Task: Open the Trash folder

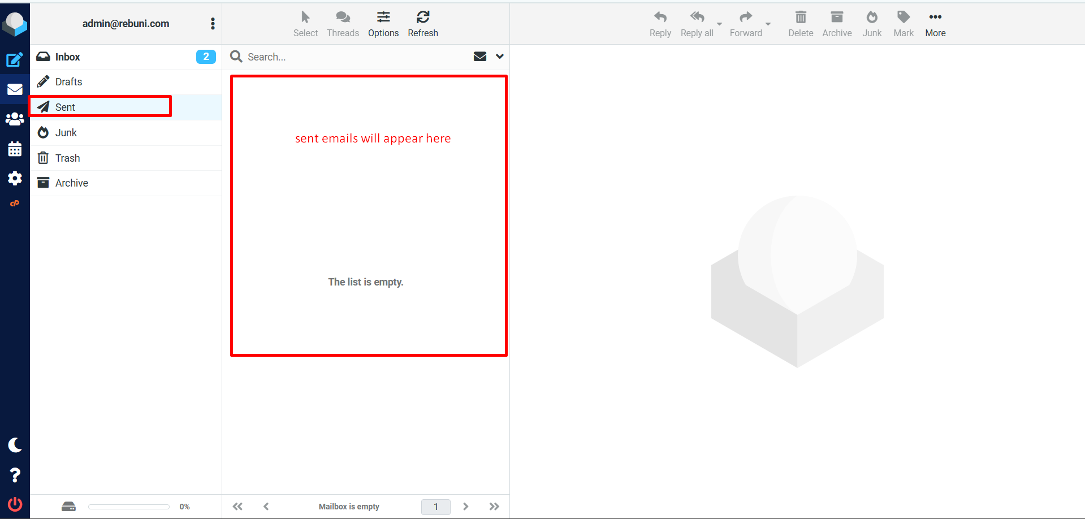Action: pyautogui.click(x=67, y=158)
